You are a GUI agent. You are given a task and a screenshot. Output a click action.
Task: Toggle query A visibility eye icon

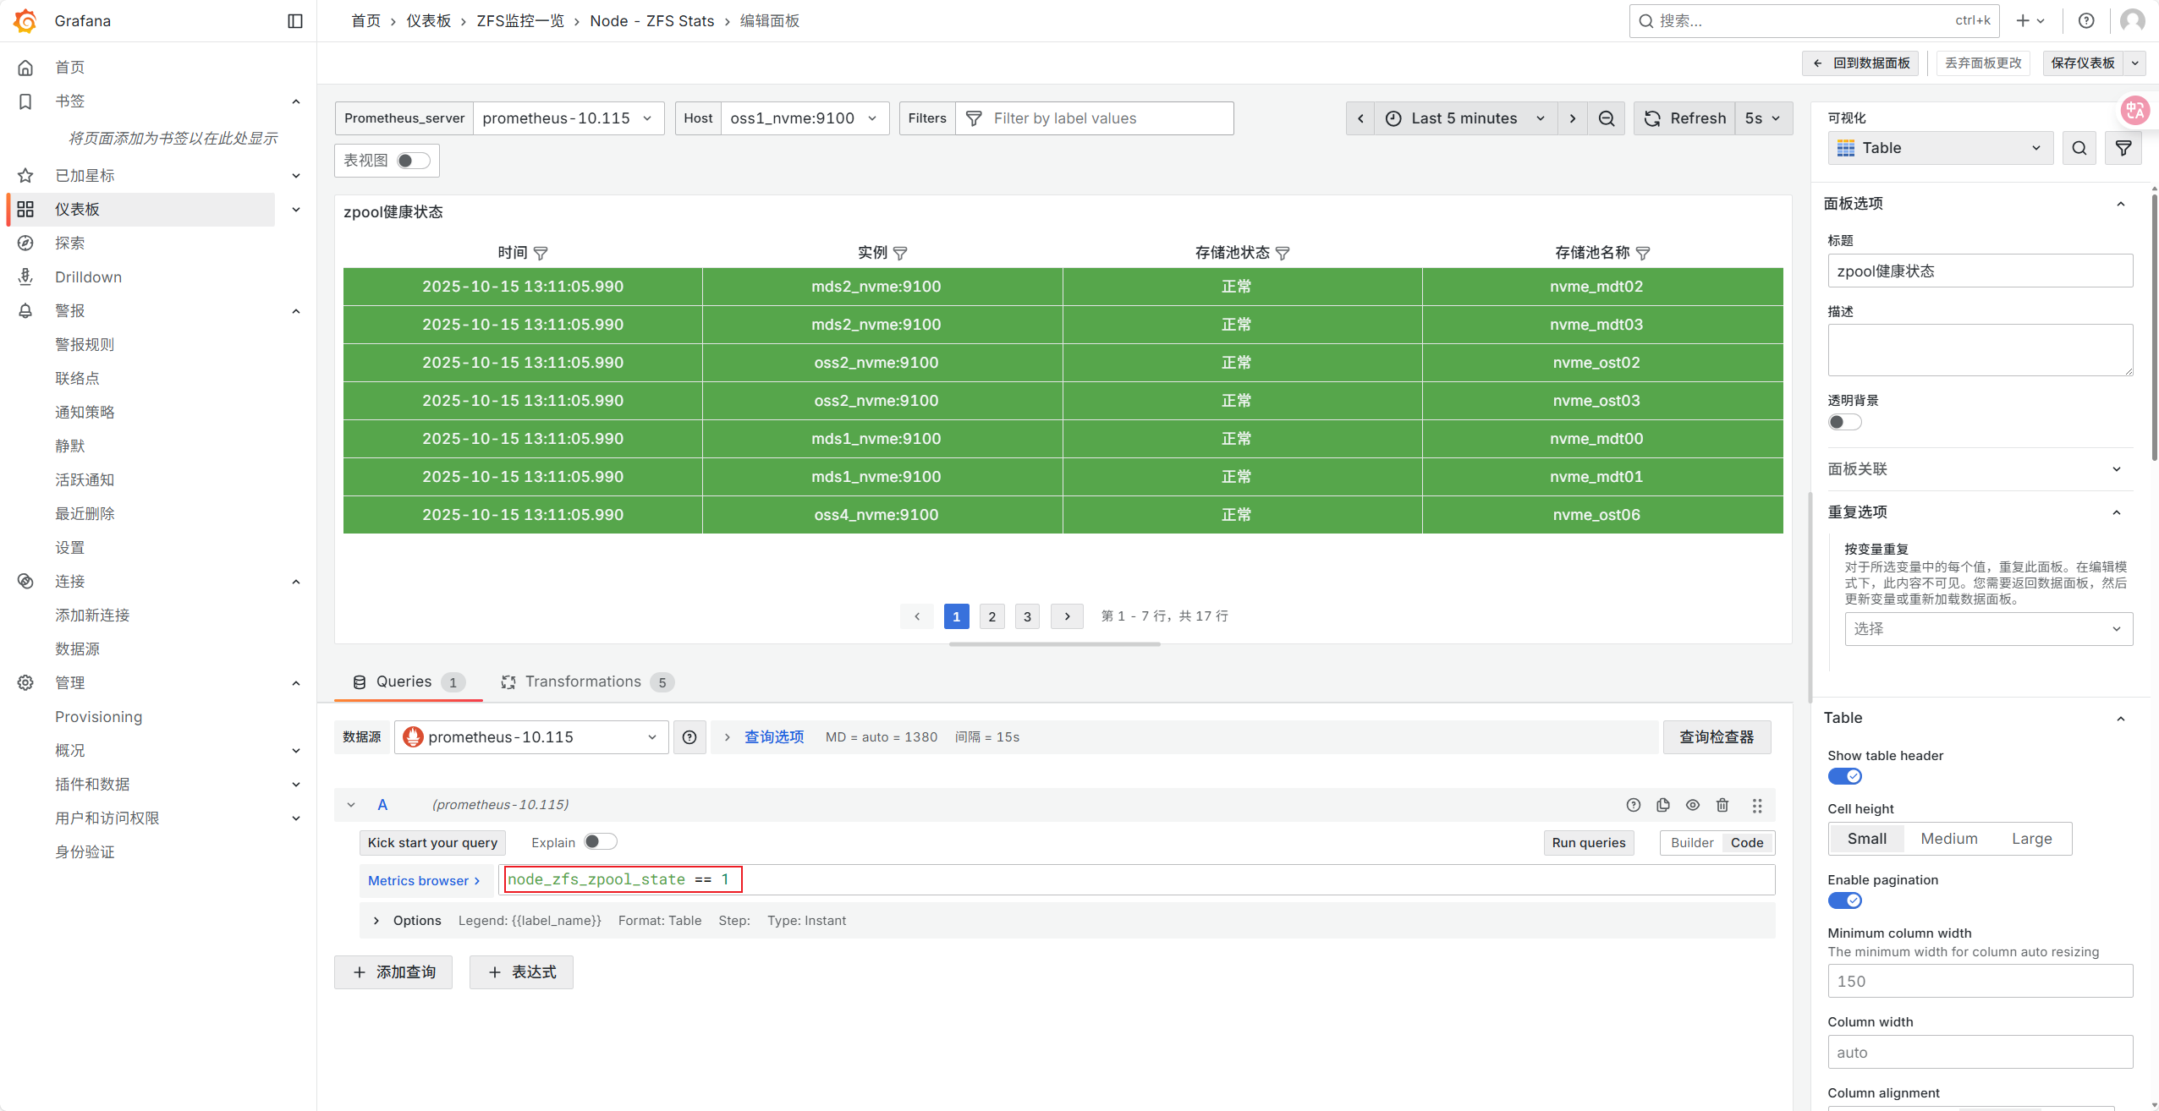(1692, 805)
